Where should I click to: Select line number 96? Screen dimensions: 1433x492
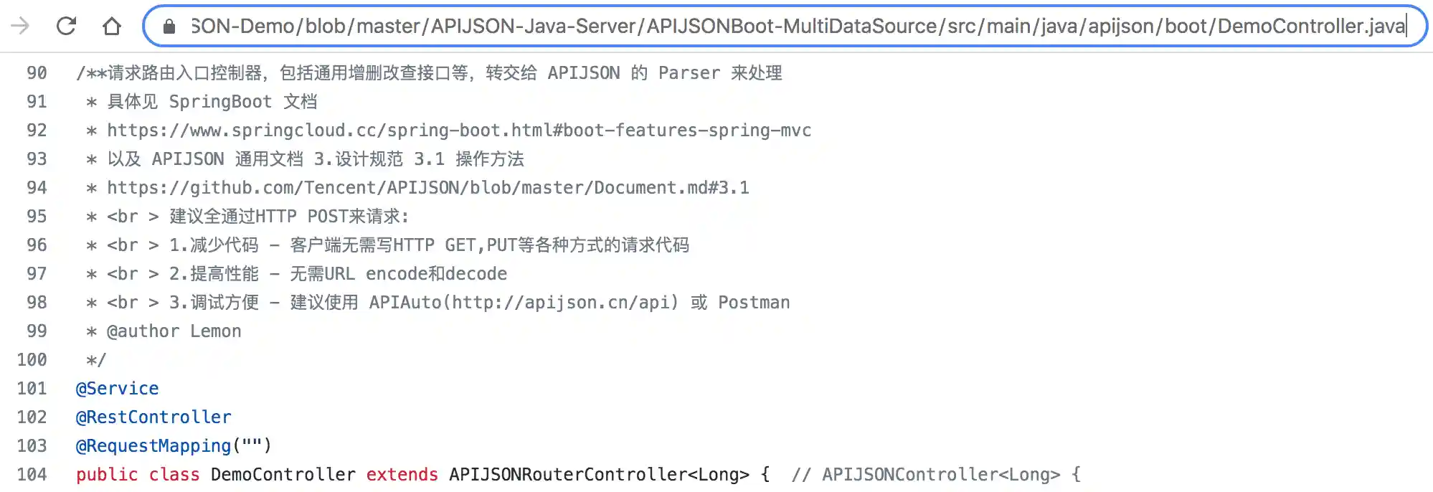click(x=37, y=245)
